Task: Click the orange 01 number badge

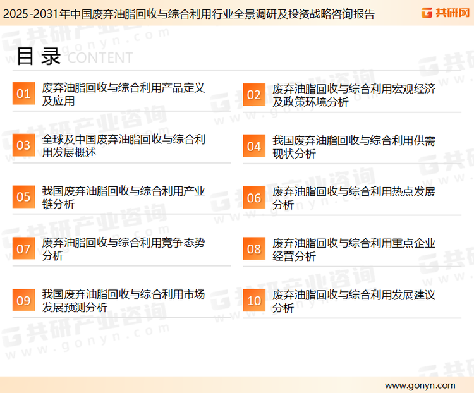Action: point(23,94)
